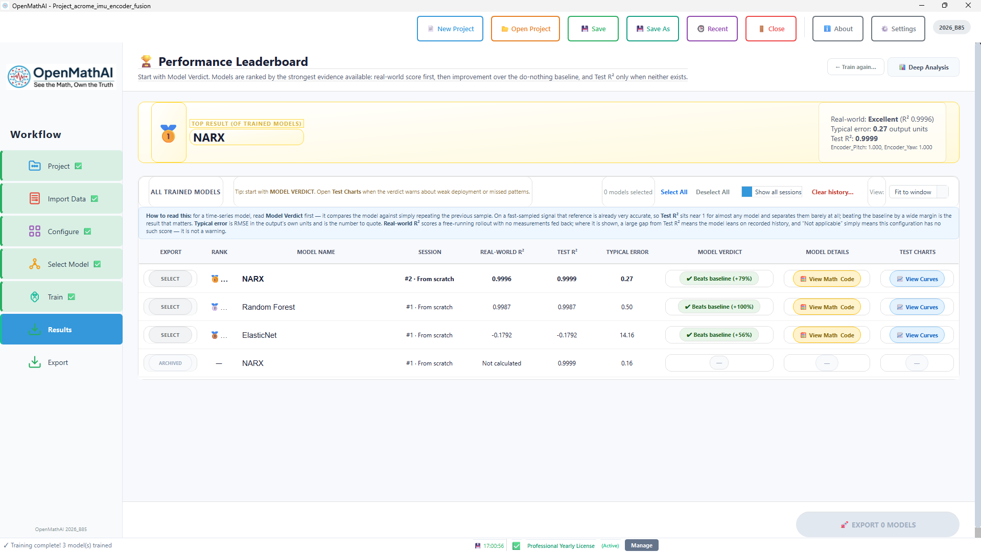Click the gold medal icon in NARX row
The height and width of the screenshot is (552, 981).
point(215,279)
